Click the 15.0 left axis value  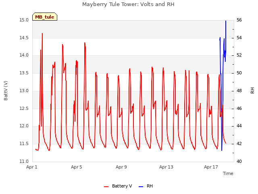coord(24,20)
